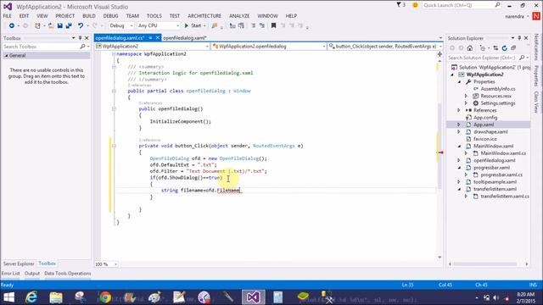Open File Explorer from the taskbar
This screenshot has height=305, width=543.
click(x=56, y=297)
